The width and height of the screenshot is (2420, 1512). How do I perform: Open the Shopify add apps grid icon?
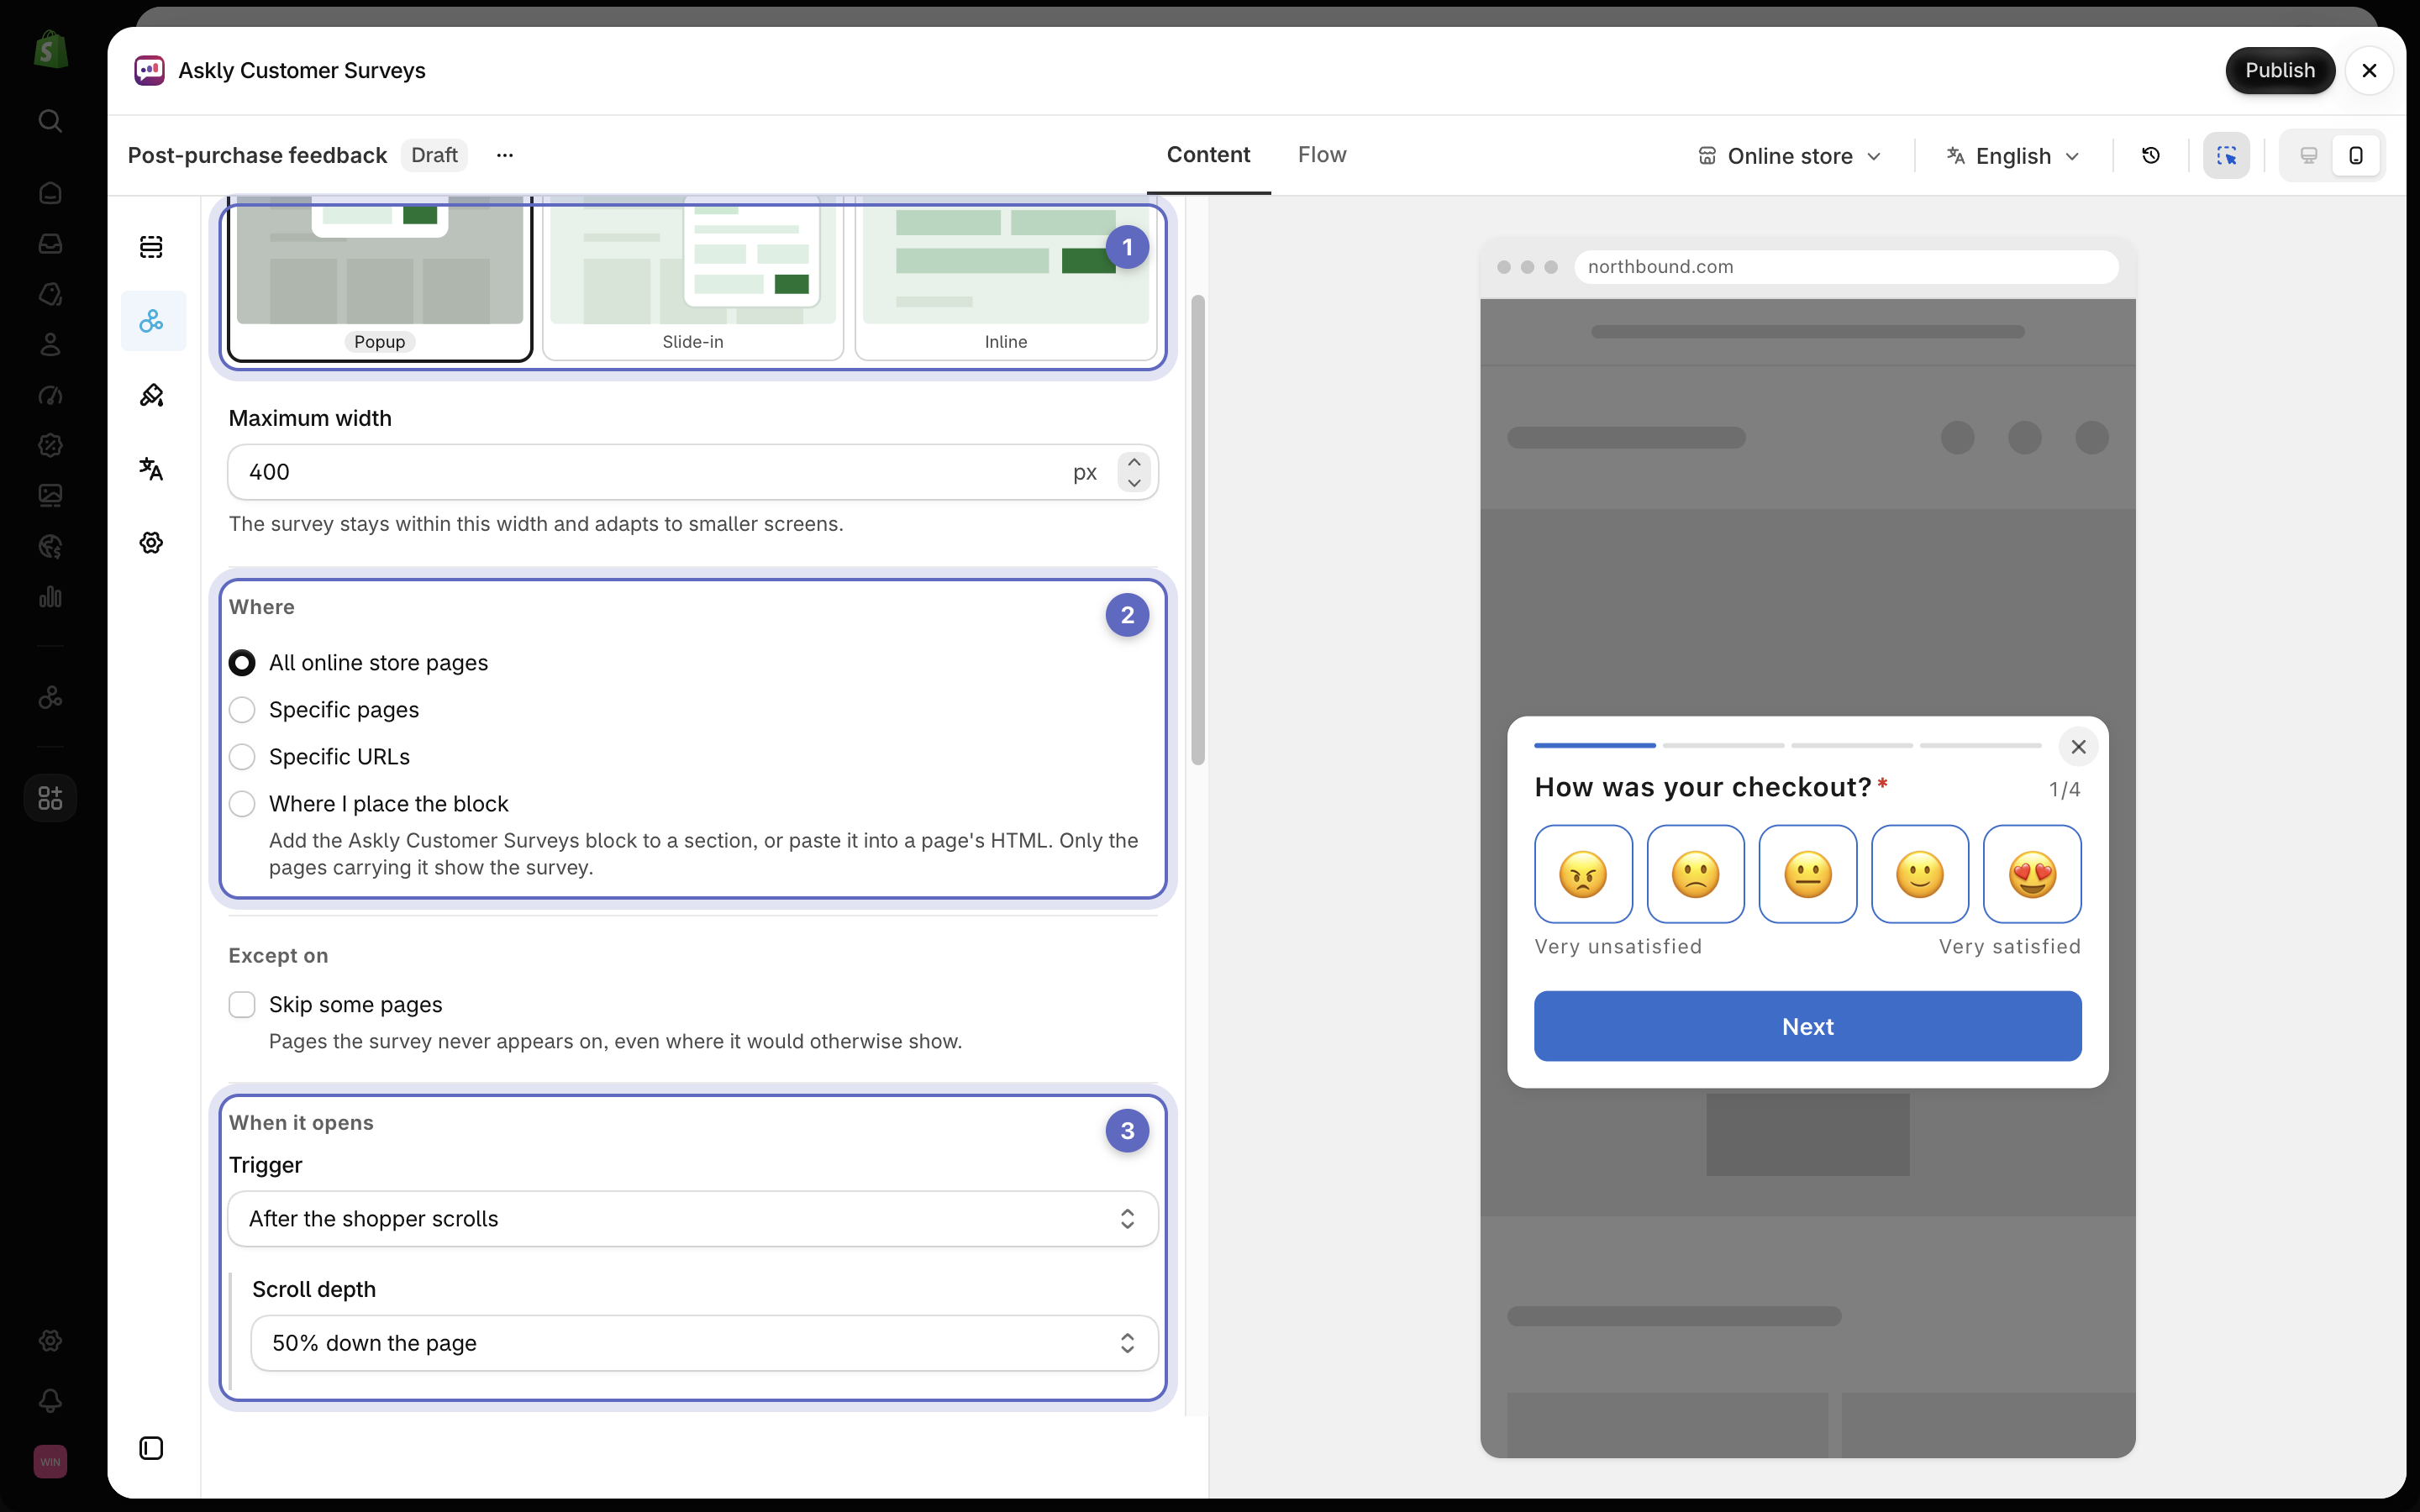click(50, 798)
